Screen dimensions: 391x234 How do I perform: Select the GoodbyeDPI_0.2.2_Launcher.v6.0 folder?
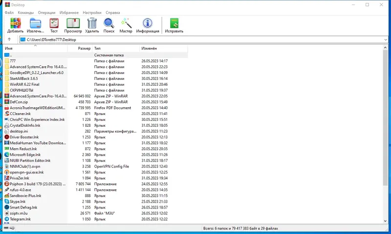[x=96, y=73]
